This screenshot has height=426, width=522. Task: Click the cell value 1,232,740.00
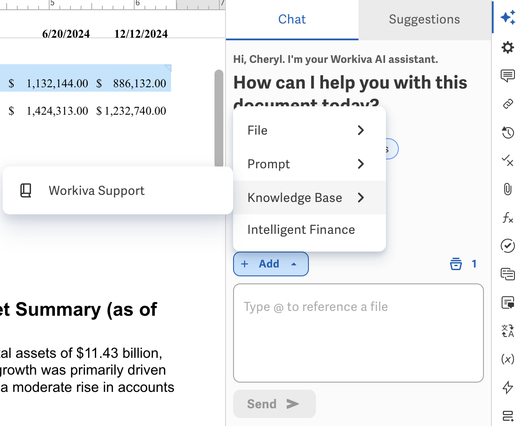pos(135,111)
